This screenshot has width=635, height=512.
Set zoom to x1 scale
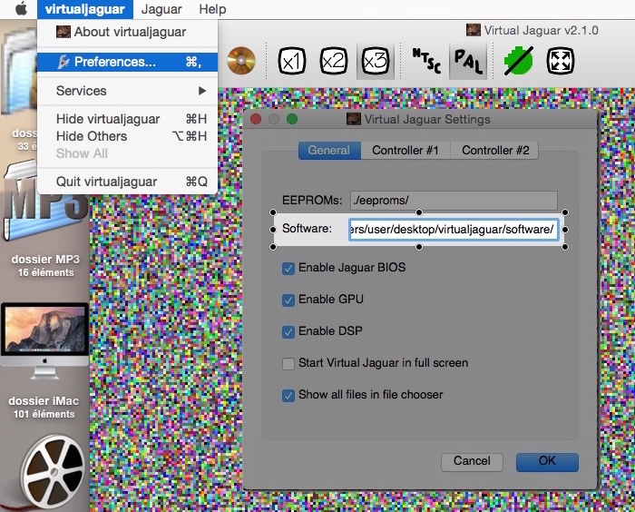[x=289, y=61]
